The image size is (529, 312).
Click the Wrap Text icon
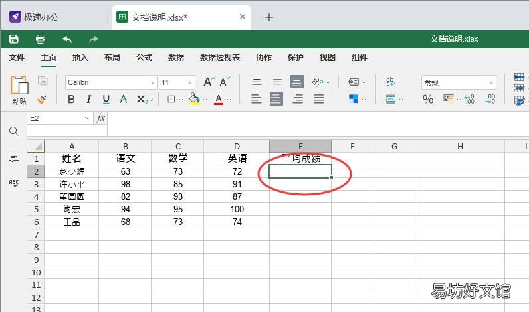click(390, 82)
